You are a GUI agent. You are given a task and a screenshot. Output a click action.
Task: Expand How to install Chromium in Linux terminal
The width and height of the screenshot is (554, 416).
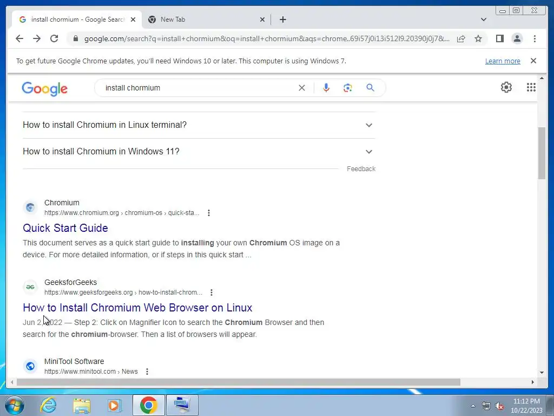click(199, 125)
